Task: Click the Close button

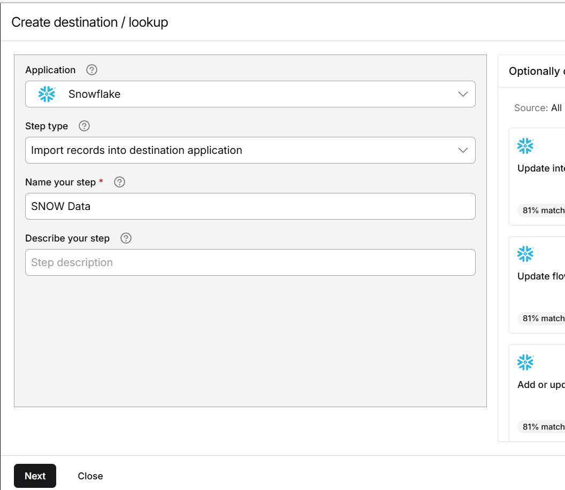Action: coord(90,476)
